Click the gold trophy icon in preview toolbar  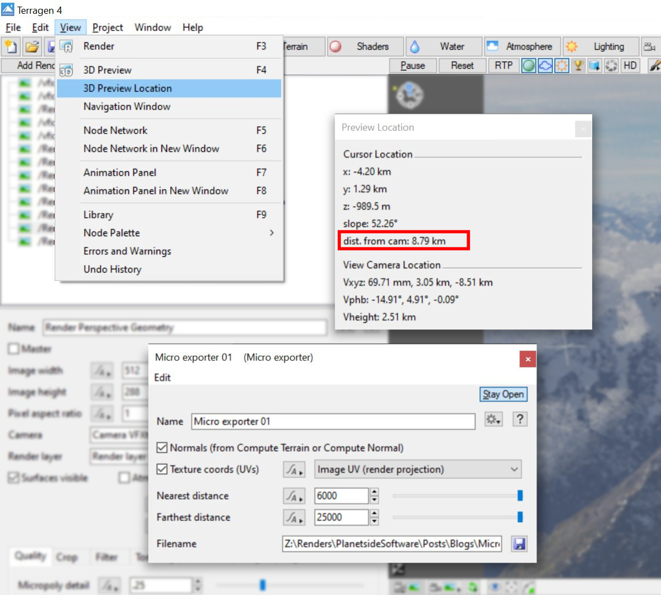(578, 66)
